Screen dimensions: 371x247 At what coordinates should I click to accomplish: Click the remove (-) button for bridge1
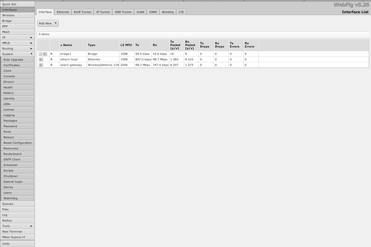point(40,54)
